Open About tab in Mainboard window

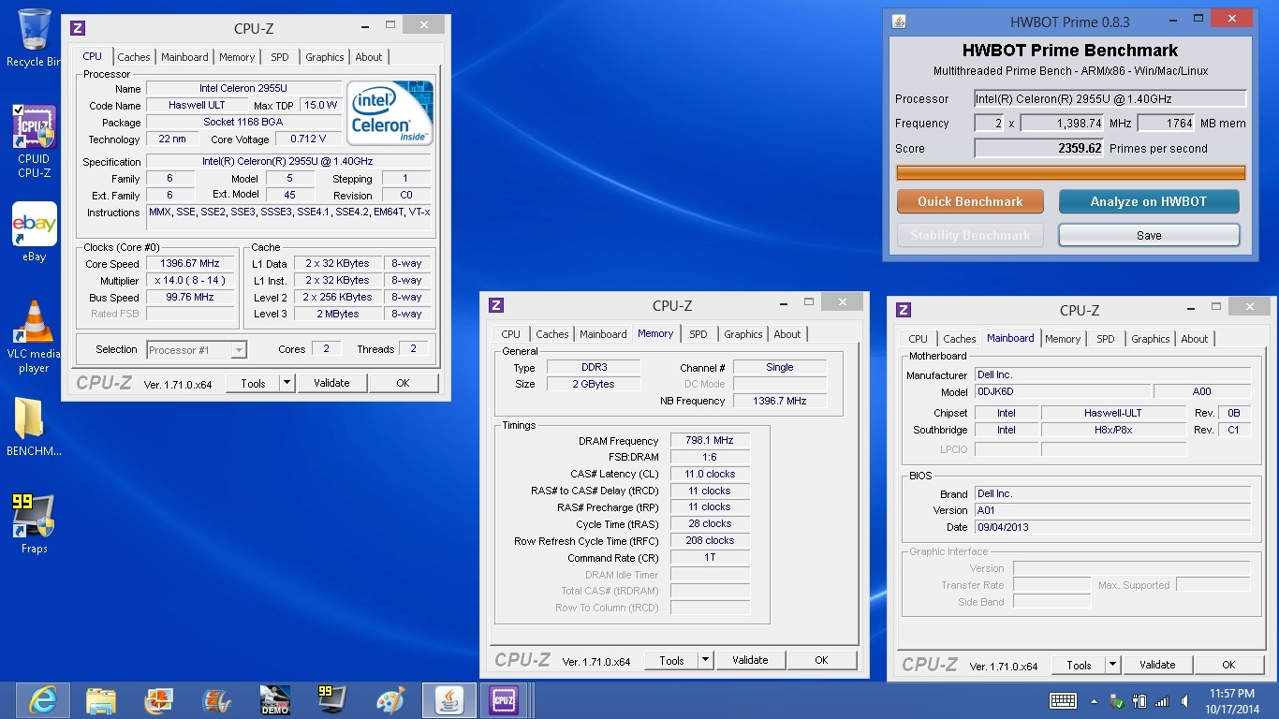tap(1195, 339)
